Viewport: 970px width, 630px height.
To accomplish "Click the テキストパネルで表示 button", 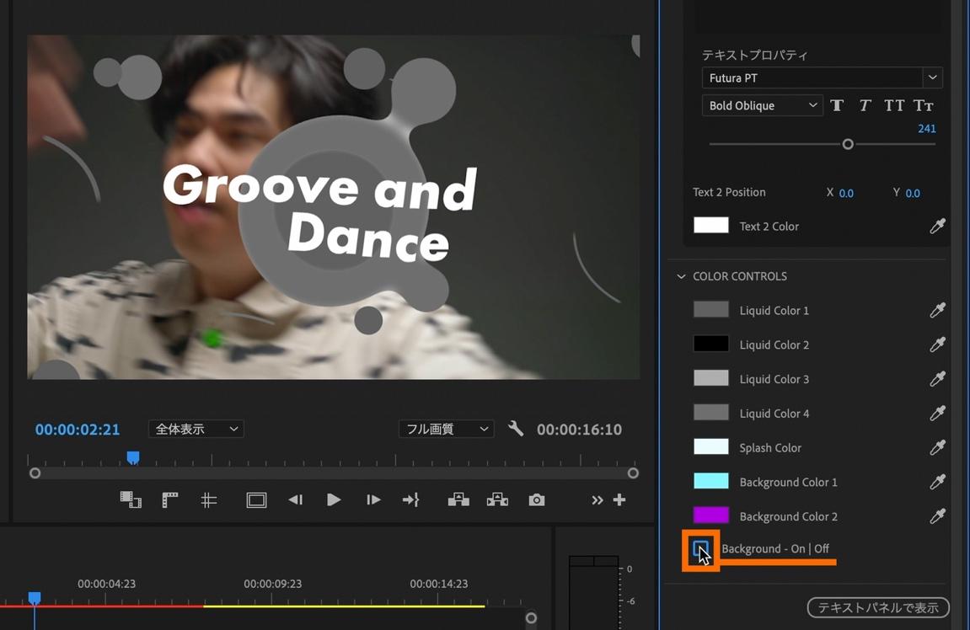I will pyautogui.click(x=878, y=608).
